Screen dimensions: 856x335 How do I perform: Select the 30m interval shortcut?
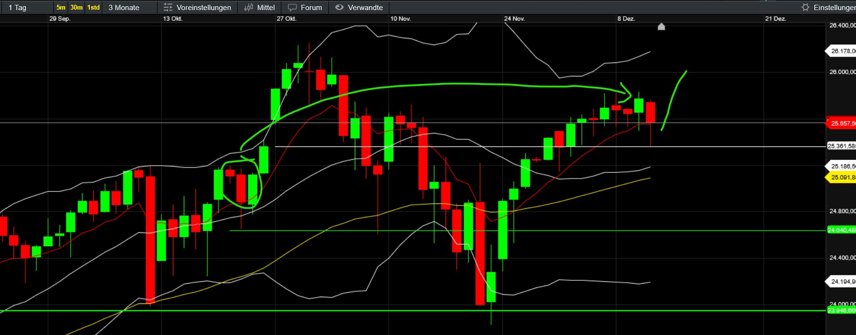tap(76, 8)
